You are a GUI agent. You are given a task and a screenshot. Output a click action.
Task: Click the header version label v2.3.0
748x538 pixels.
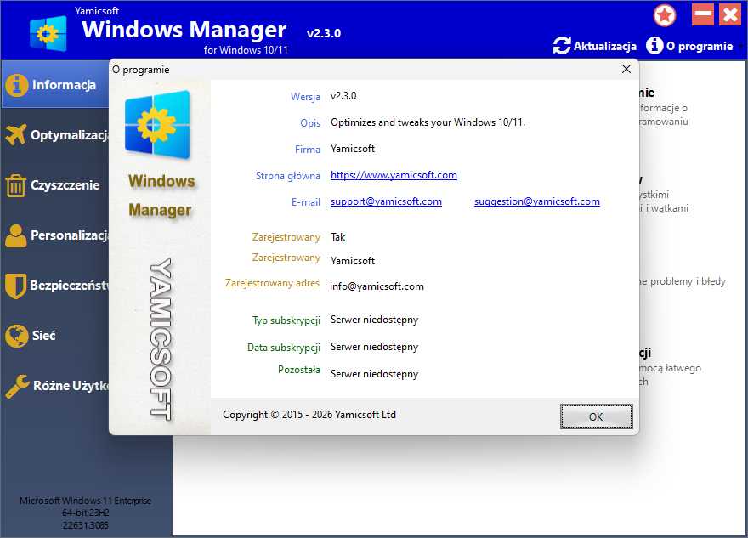(324, 33)
